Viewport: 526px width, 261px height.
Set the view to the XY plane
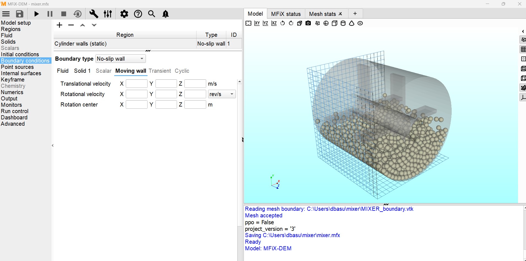pyautogui.click(x=257, y=23)
